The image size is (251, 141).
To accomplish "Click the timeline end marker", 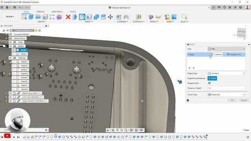I will coord(207,137).
